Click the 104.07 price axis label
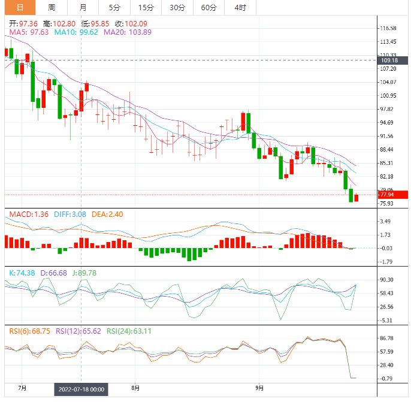Screen dimensions: 411x402 pyautogui.click(x=388, y=82)
